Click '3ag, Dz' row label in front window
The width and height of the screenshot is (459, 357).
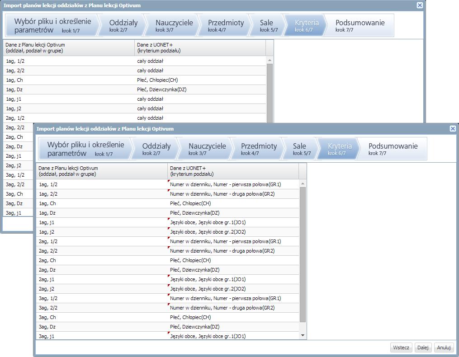[47, 327]
